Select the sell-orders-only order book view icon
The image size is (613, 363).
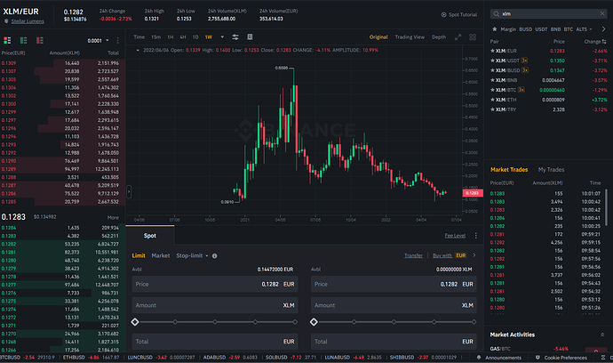click(39, 40)
